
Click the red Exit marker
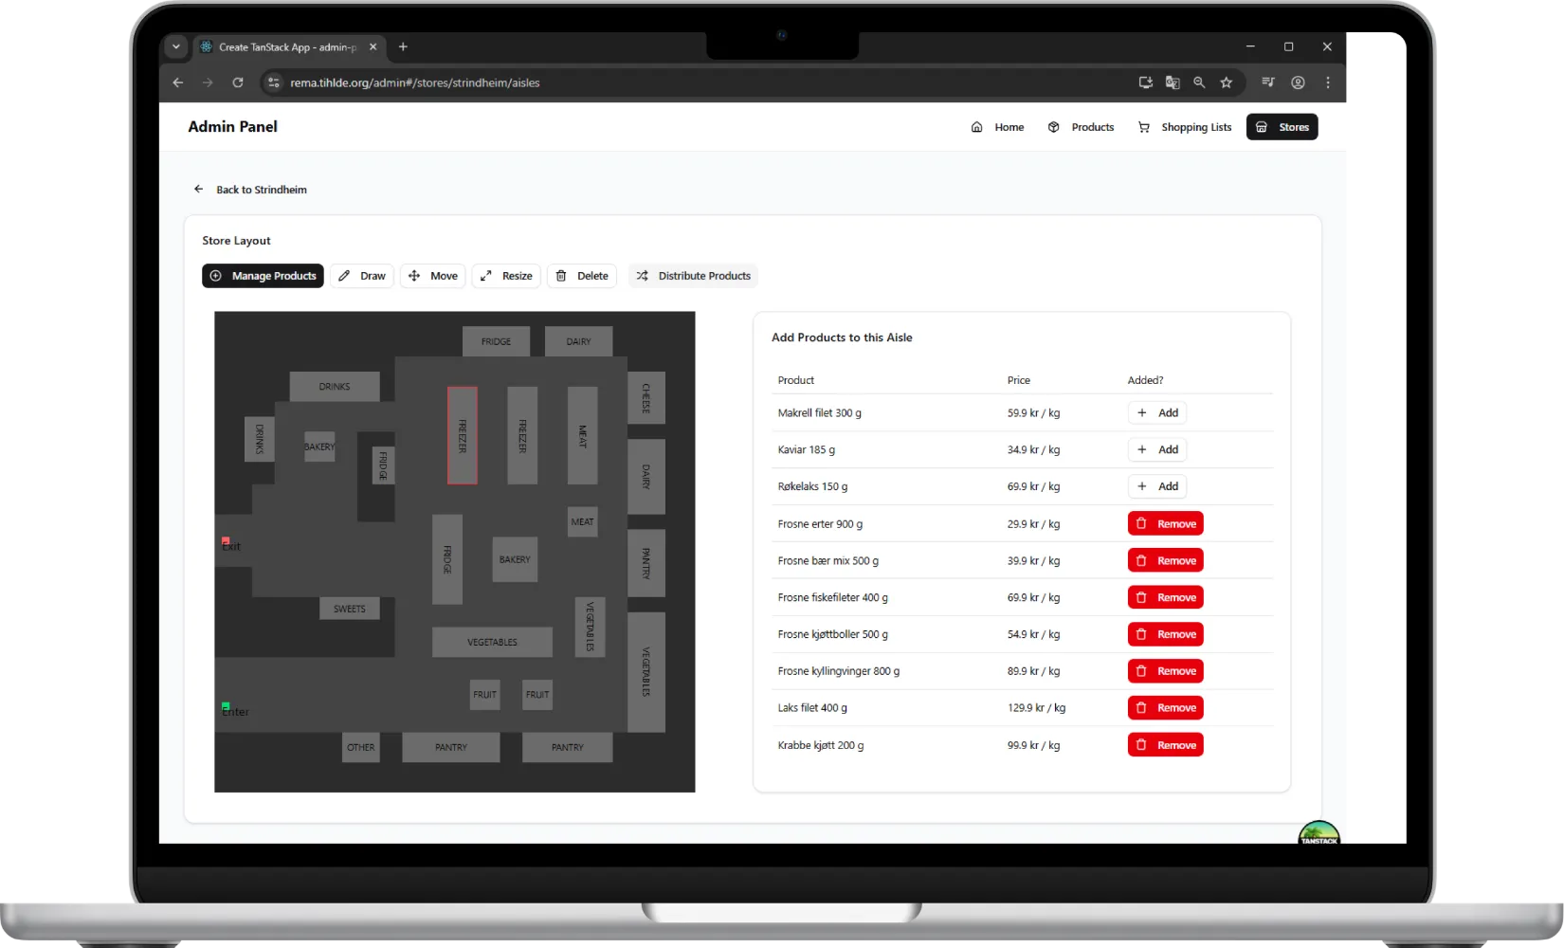pyautogui.click(x=226, y=541)
